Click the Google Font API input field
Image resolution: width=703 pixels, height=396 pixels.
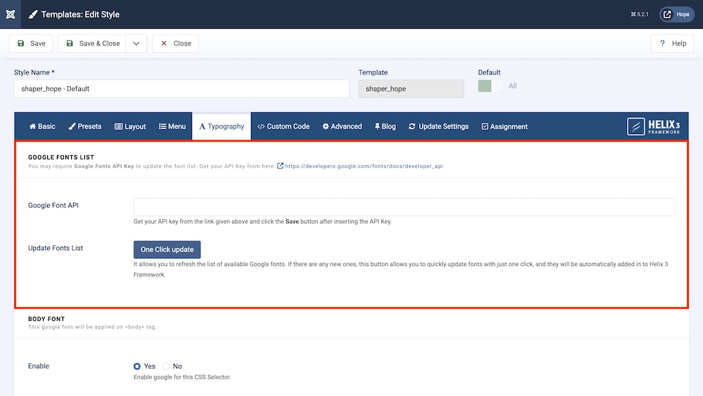point(404,206)
